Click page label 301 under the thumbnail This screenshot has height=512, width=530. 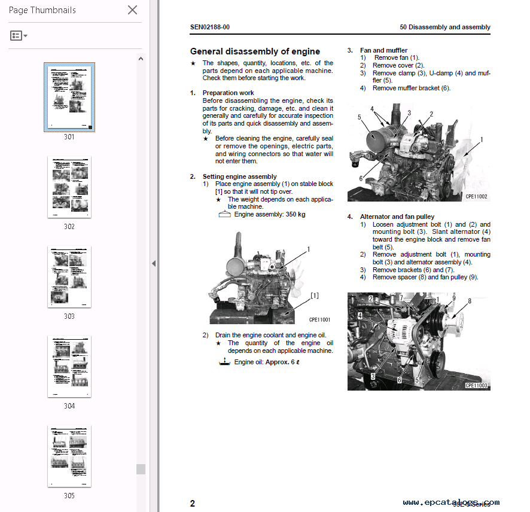pyautogui.click(x=69, y=137)
